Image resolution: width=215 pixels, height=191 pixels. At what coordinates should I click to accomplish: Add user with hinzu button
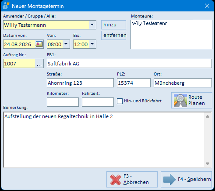113,25
